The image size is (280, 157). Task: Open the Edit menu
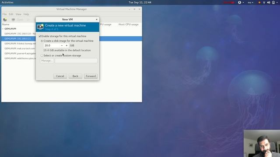pyautogui.click(x=11, y=14)
